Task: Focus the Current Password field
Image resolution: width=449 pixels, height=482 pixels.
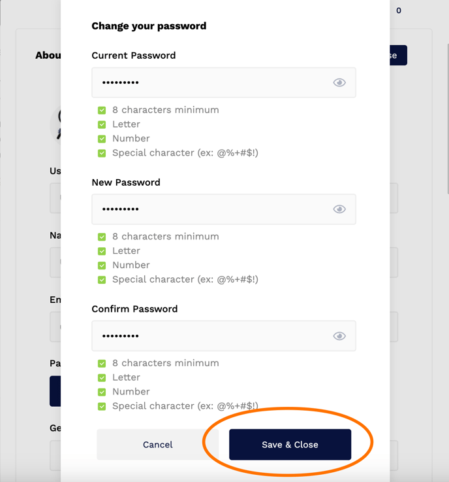Action: pos(224,82)
